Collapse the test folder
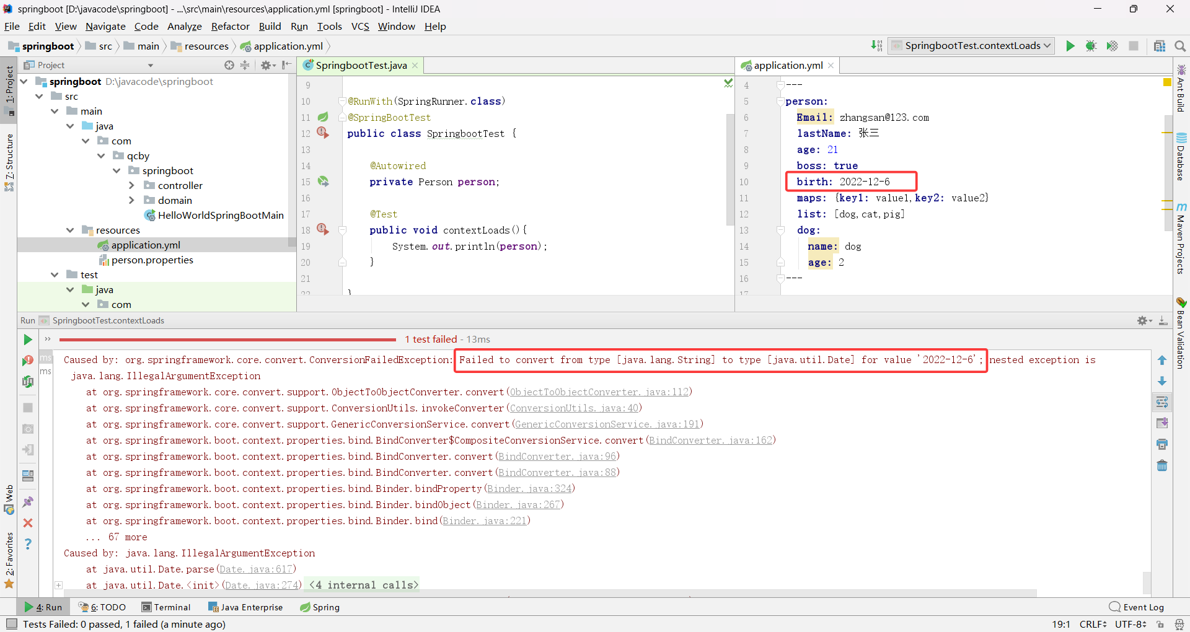The image size is (1190, 632). coord(55,274)
